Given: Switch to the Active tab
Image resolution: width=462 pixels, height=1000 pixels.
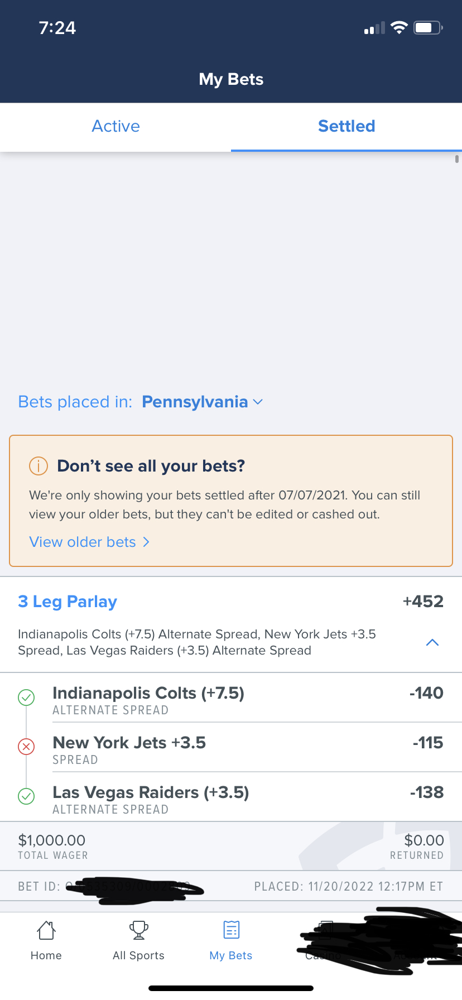Looking at the screenshot, I should (116, 126).
